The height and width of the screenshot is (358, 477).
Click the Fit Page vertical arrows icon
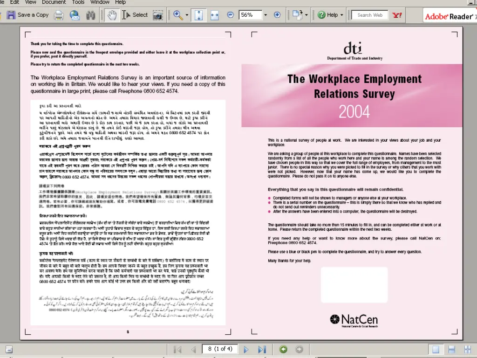198,15
